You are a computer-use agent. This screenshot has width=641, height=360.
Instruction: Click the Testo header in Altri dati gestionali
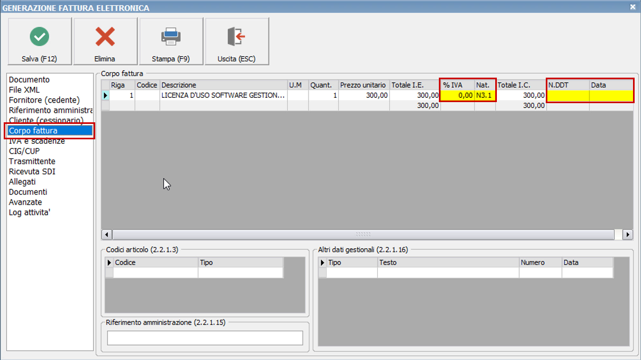tap(448, 263)
